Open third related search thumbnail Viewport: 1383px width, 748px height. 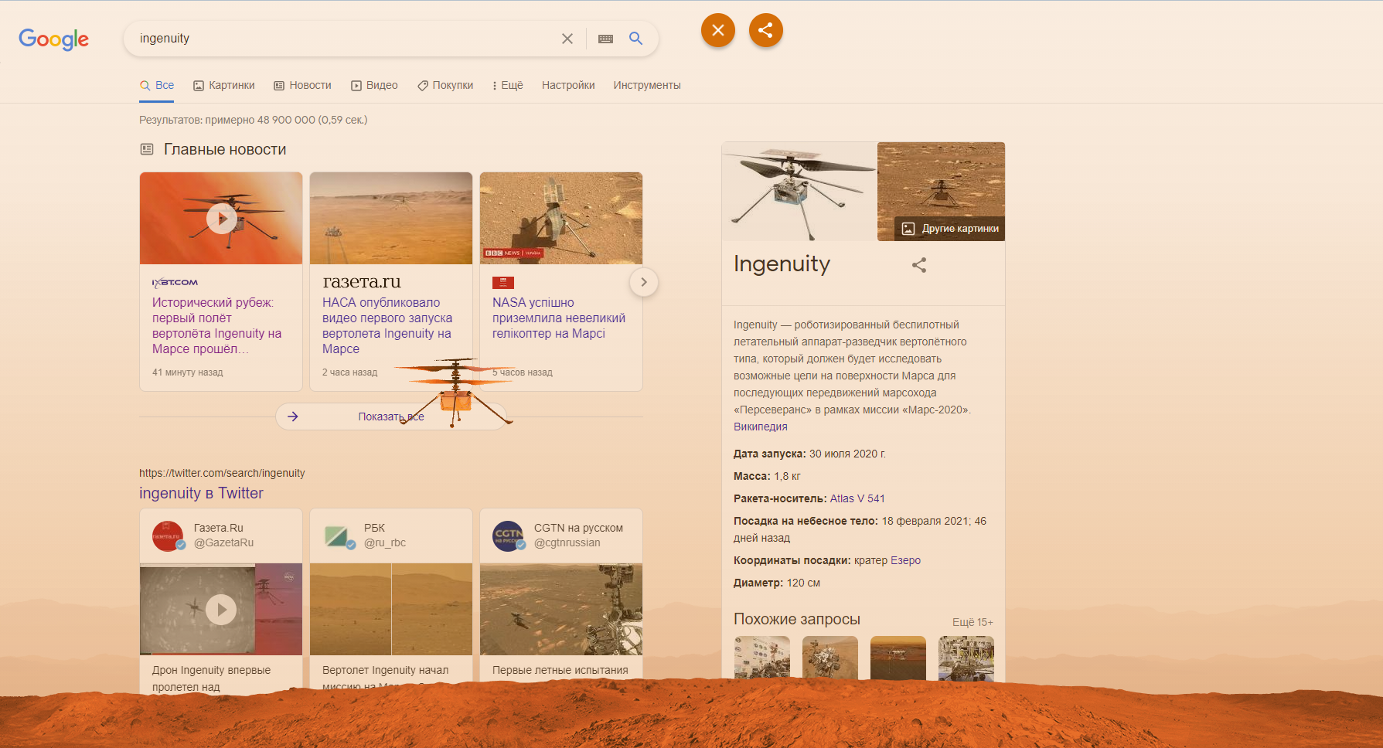coord(898,658)
